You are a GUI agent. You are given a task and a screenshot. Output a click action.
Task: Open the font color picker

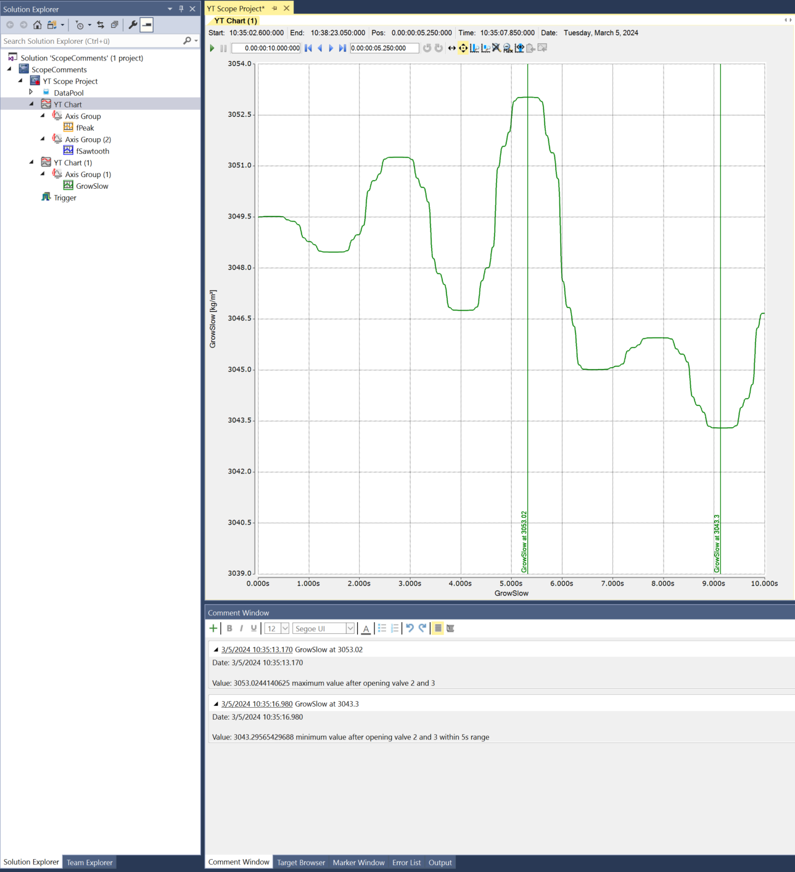click(366, 628)
